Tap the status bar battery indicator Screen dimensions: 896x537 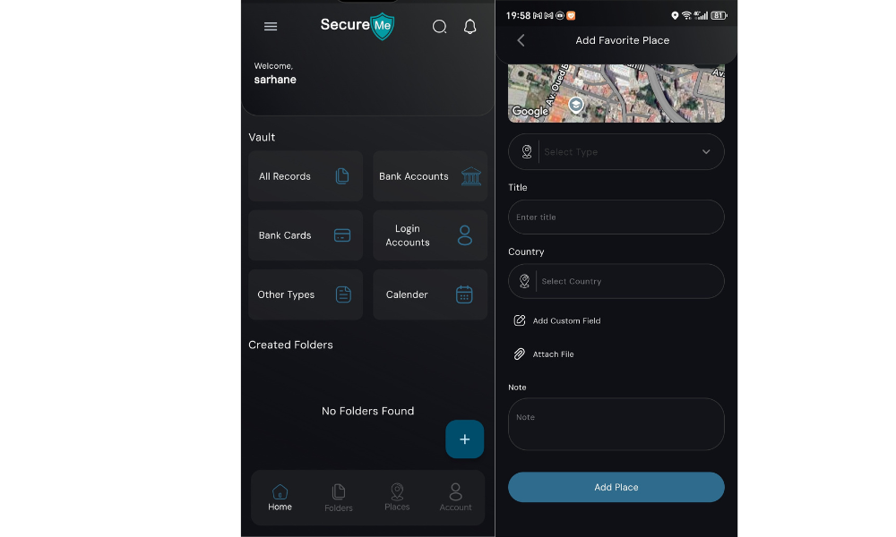click(719, 16)
